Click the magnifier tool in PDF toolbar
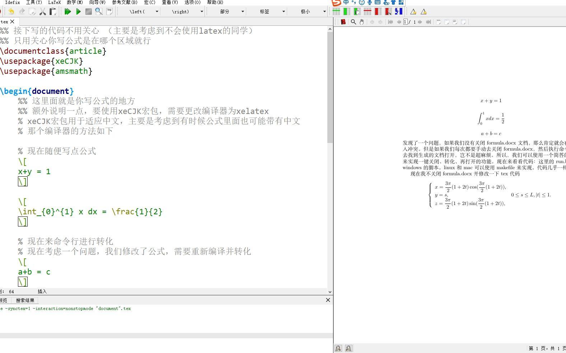Viewport: 566px width, 353px height. pos(353,22)
